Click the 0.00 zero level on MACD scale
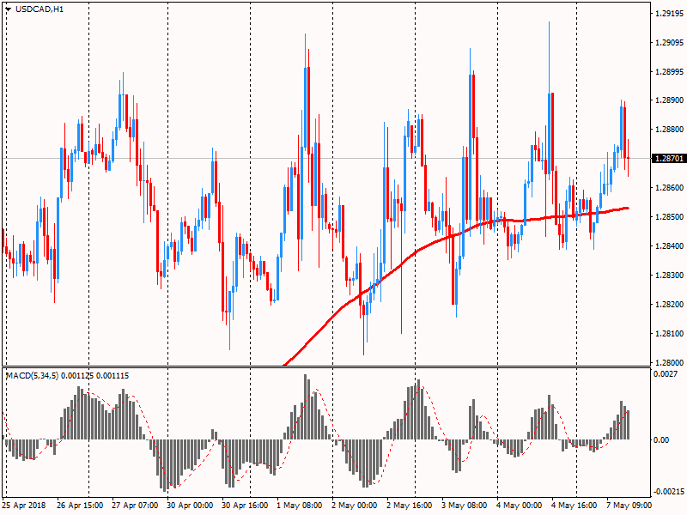Viewport: 687px width, 515px height. [x=660, y=439]
